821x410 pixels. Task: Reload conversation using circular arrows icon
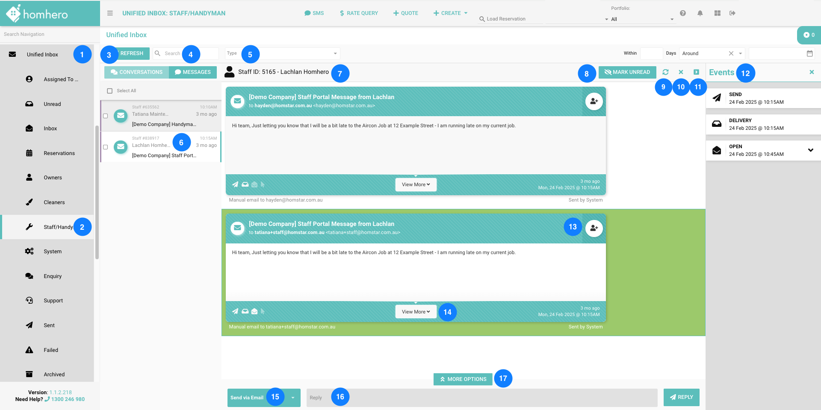click(x=665, y=72)
